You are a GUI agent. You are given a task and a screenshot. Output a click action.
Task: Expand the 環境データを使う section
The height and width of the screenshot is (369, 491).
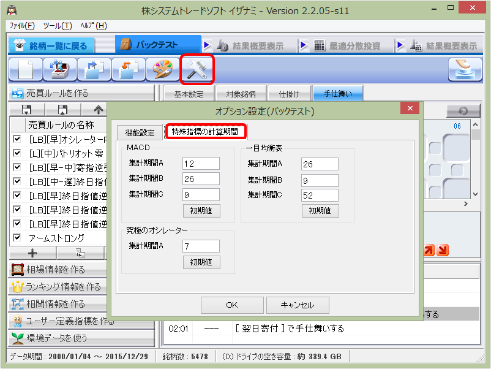coord(81,338)
